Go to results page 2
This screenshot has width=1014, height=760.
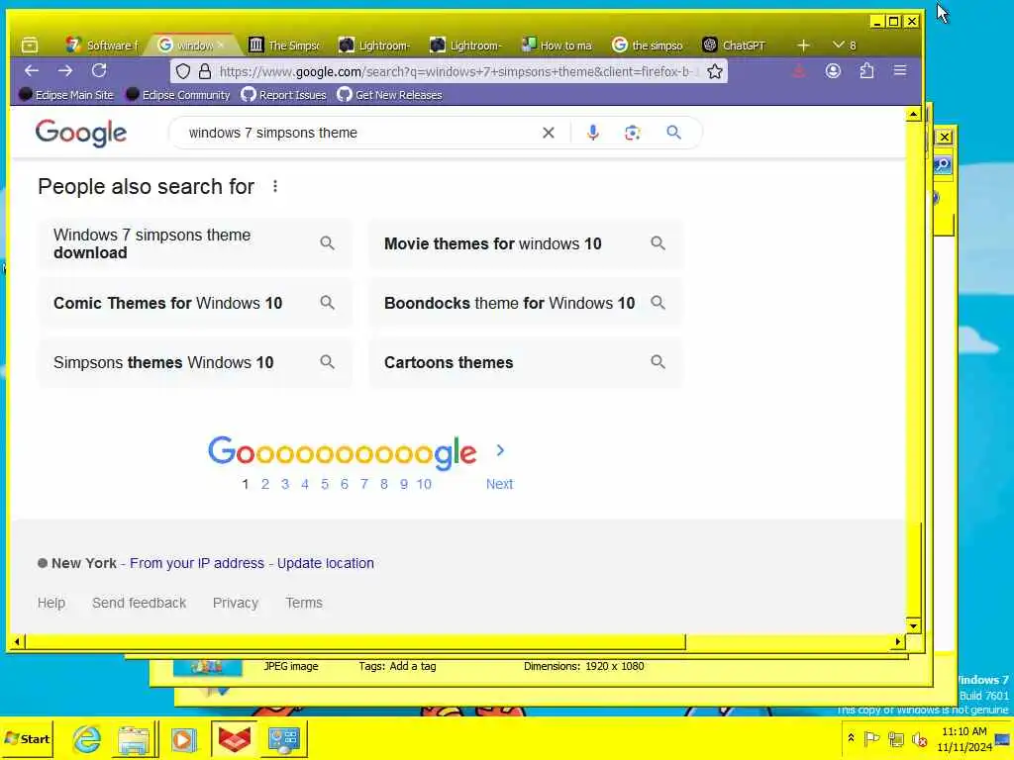tap(265, 484)
